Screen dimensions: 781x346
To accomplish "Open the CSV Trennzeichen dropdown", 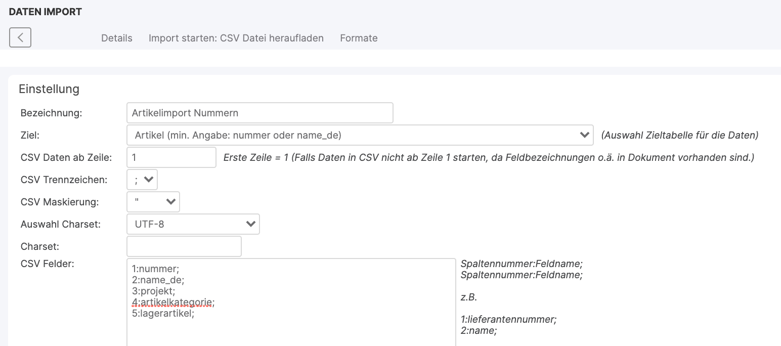I will pyautogui.click(x=142, y=180).
